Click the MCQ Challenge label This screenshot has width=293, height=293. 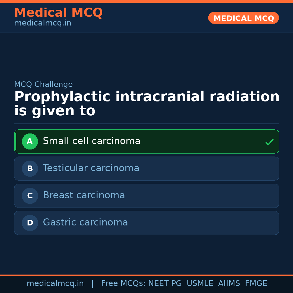tap(43, 84)
